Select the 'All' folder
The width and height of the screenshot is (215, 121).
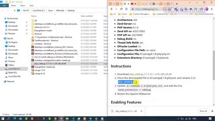[x=36, y=21]
